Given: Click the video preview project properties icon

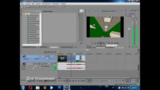Looking at the screenshot, I should (x=88, y=11).
